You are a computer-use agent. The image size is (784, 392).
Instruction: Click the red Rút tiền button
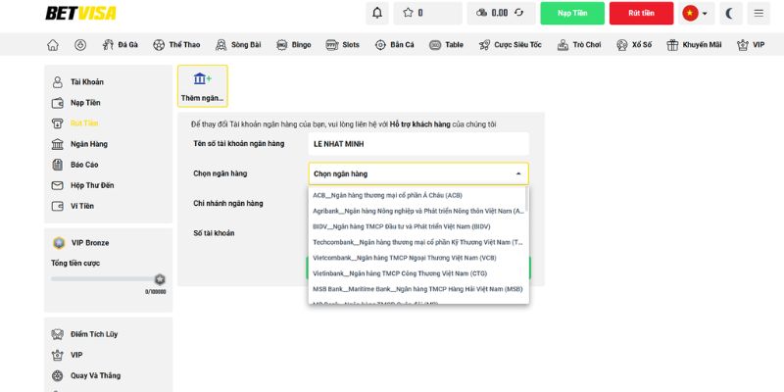pos(641,13)
